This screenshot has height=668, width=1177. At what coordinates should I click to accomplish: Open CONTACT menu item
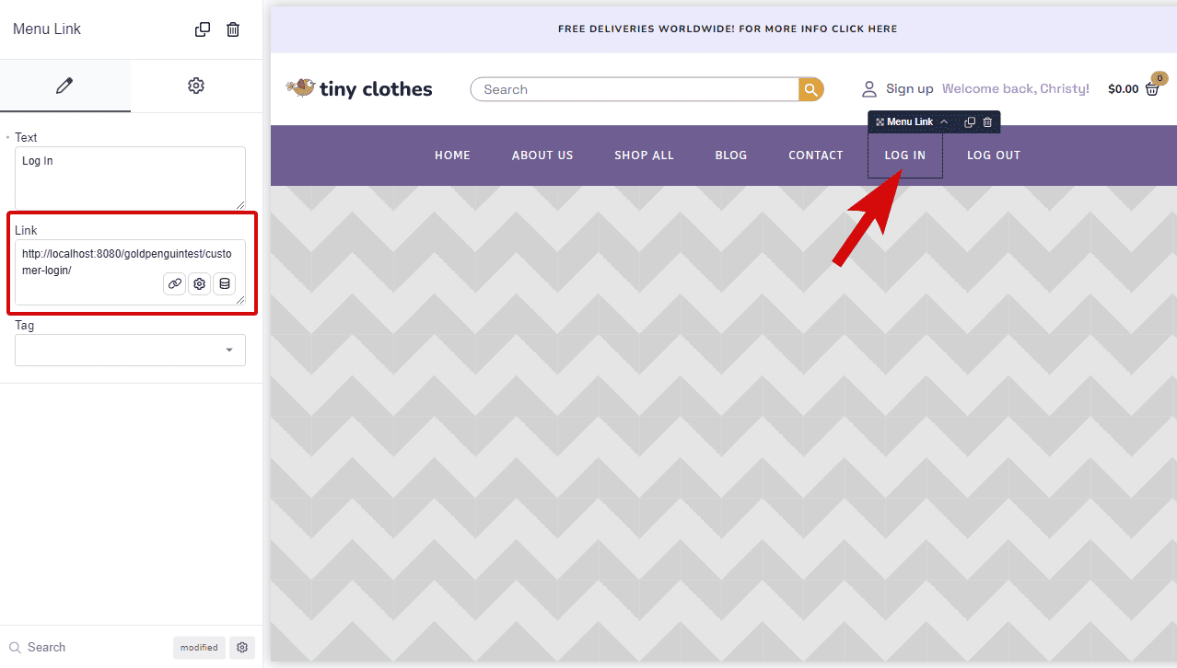coord(816,155)
